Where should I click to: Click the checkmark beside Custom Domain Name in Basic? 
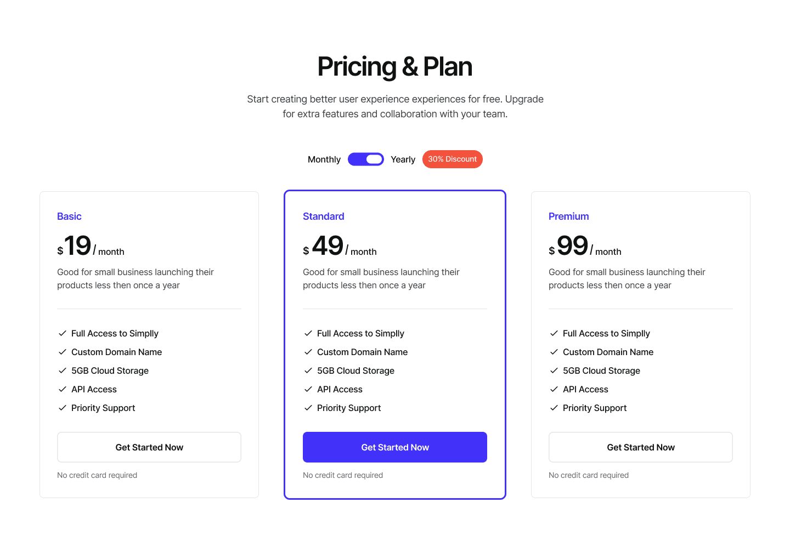click(x=61, y=352)
